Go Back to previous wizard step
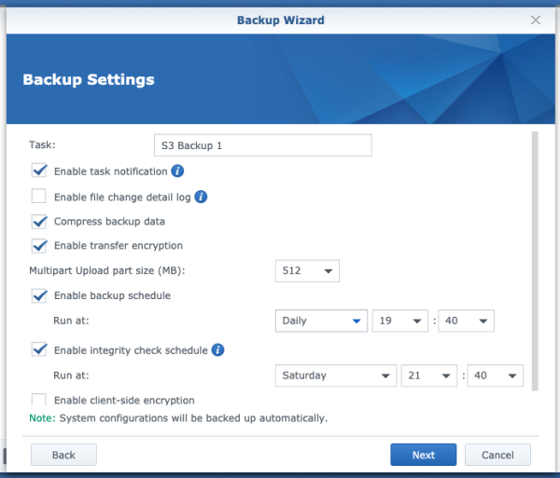This screenshot has height=478, width=560. click(x=63, y=455)
